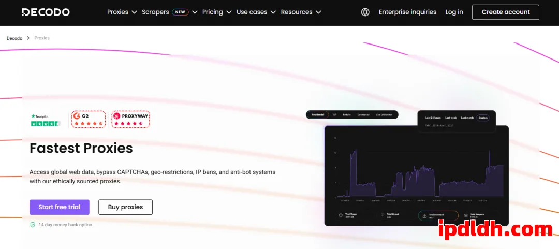The width and height of the screenshot is (559, 249).
Task: Select the ISP tab in dashboard
Action: tap(334, 115)
